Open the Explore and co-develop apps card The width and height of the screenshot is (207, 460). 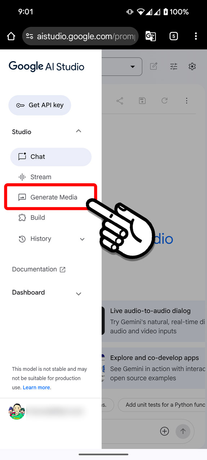154,368
